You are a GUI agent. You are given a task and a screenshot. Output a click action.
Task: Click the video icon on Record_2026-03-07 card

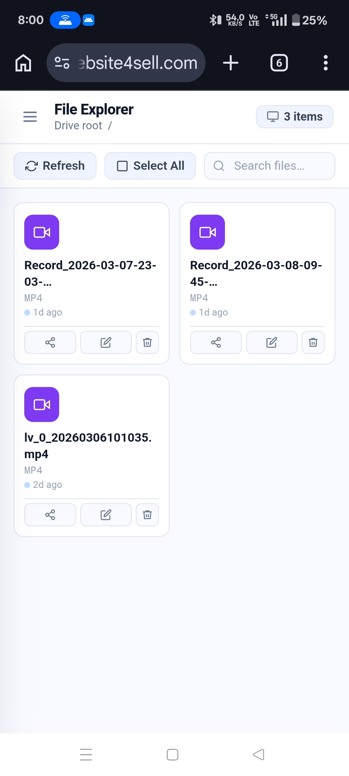tap(42, 232)
